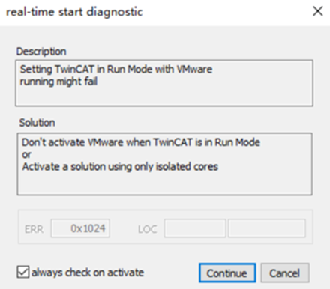The width and height of the screenshot is (330, 289).
Task: Close the dialog with the X button
Action: (x=318, y=11)
